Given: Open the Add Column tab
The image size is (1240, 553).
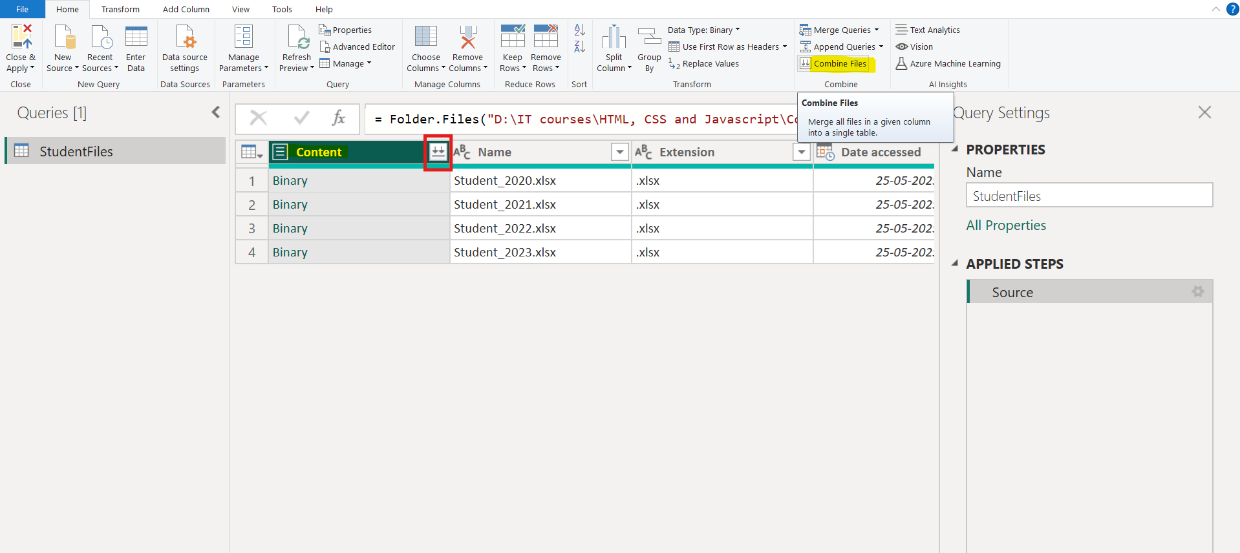Looking at the screenshot, I should pos(186,10).
